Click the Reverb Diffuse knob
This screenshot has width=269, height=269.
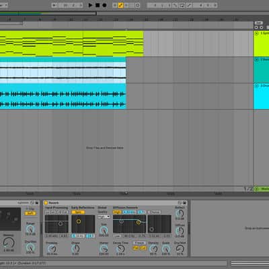180,231
